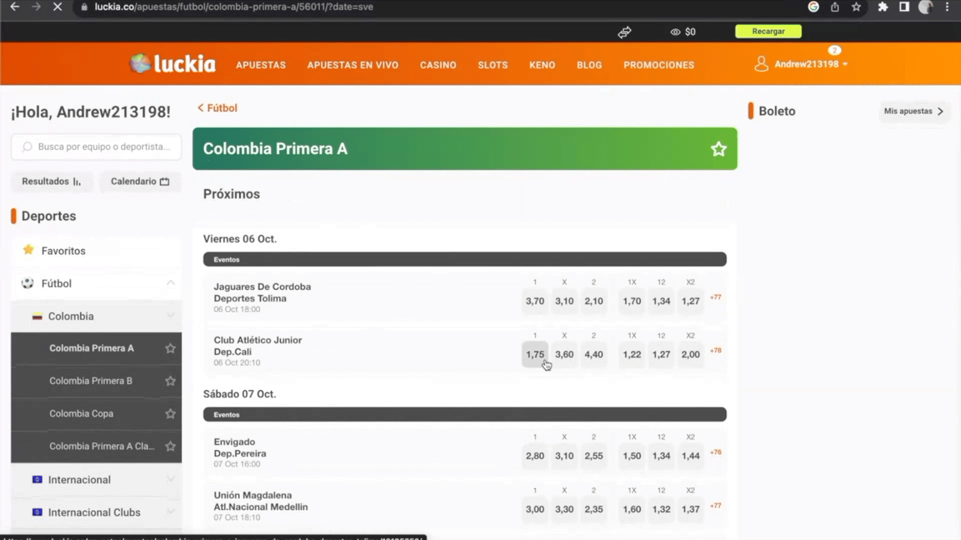
Task: Go back via Fútbol link
Action: coord(218,108)
